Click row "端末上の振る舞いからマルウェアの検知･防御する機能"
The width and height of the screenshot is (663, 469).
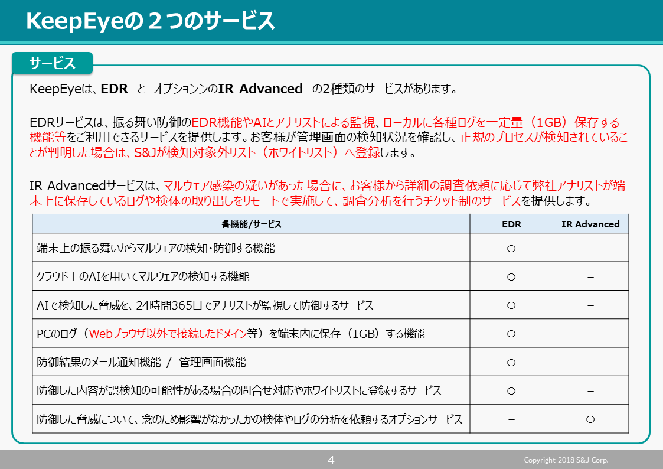[251, 248]
